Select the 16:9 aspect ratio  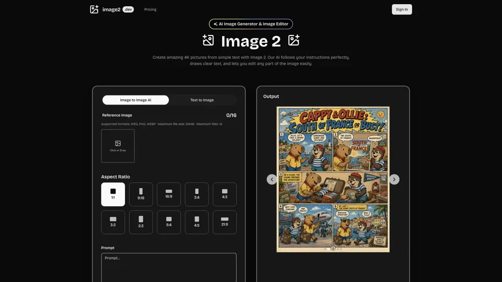coord(169,194)
